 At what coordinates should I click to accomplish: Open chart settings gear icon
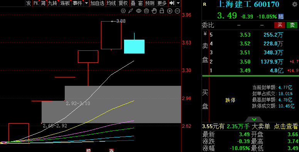pyautogui.click(x=123, y=11)
